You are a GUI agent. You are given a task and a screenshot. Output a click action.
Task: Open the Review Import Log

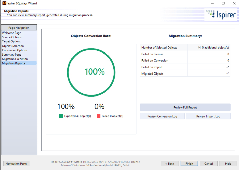pyautogui.click(x=208, y=116)
